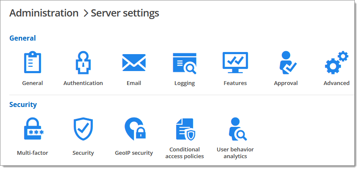
Task: Click the Multi-factor padlock icon
Action: (33, 129)
